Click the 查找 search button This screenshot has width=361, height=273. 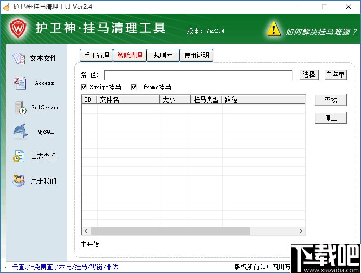331,100
